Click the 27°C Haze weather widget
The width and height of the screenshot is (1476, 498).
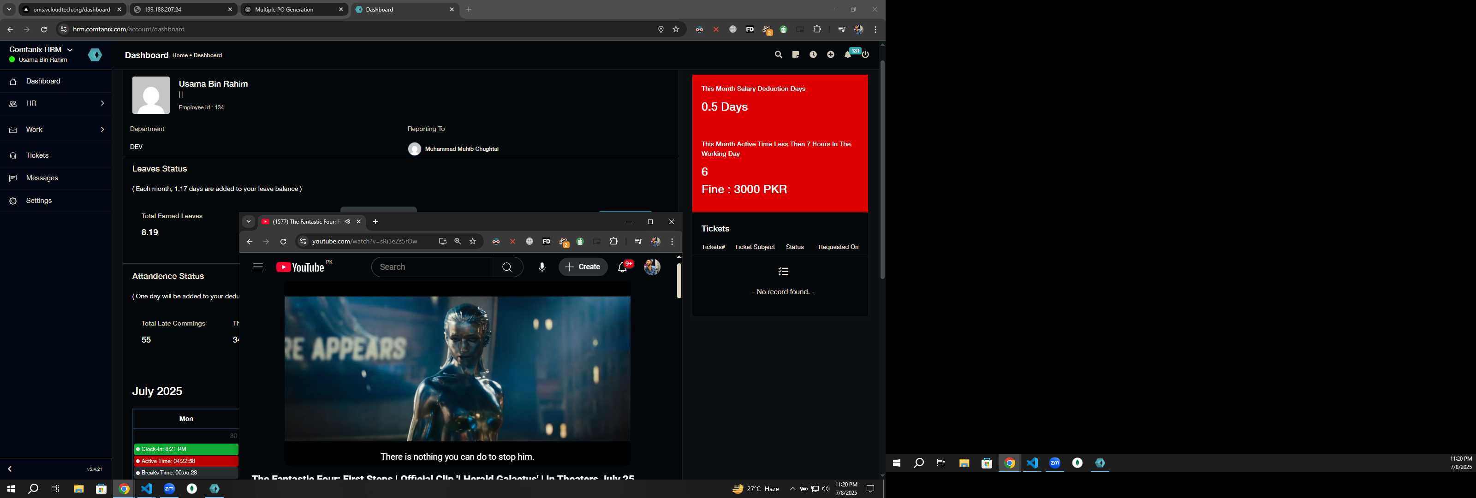[x=756, y=489]
